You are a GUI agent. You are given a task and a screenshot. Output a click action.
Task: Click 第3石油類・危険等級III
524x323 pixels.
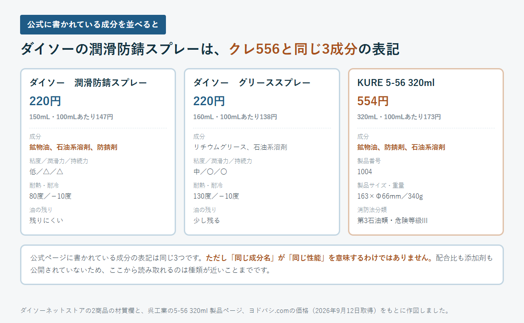[x=392, y=220]
